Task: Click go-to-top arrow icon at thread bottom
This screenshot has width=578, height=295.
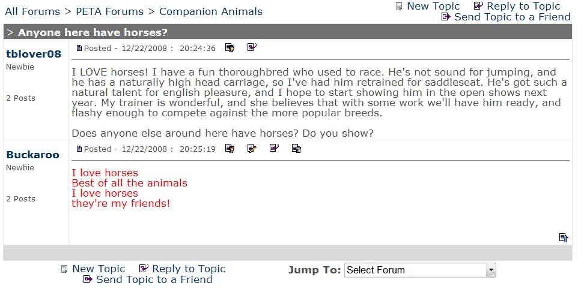Action: pyautogui.click(x=563, y=237)
